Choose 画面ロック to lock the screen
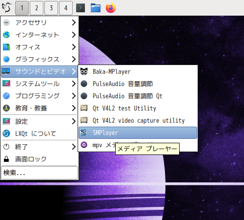Screen dimensions: 244x220 click(40, 159)
